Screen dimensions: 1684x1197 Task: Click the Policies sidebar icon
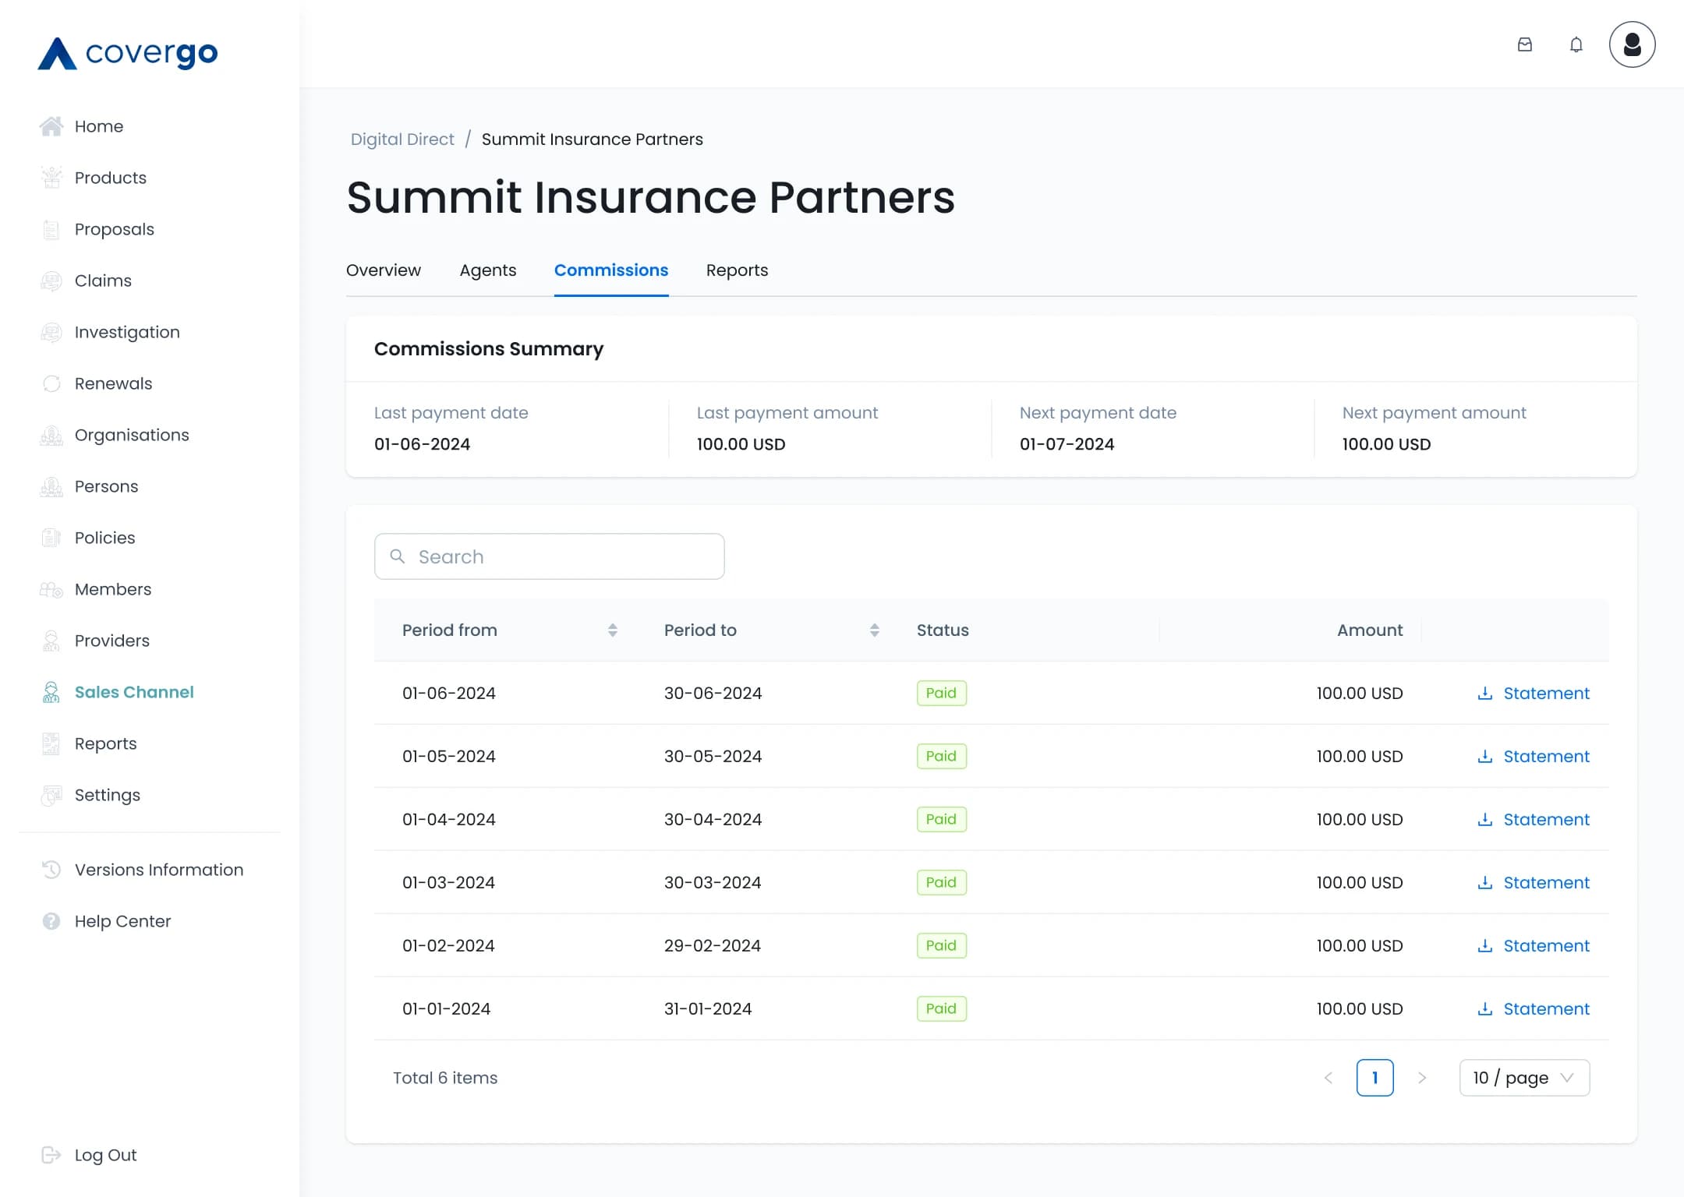click(51, 538)
